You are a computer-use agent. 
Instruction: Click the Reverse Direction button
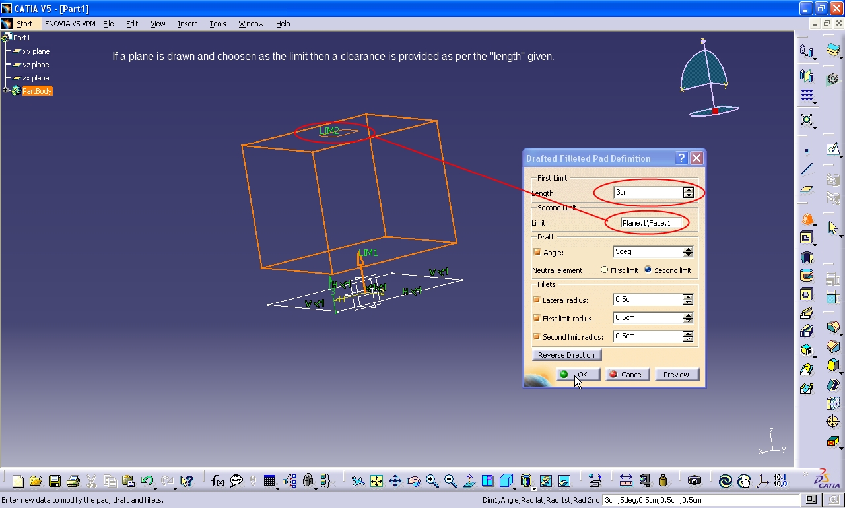(566, 355)
